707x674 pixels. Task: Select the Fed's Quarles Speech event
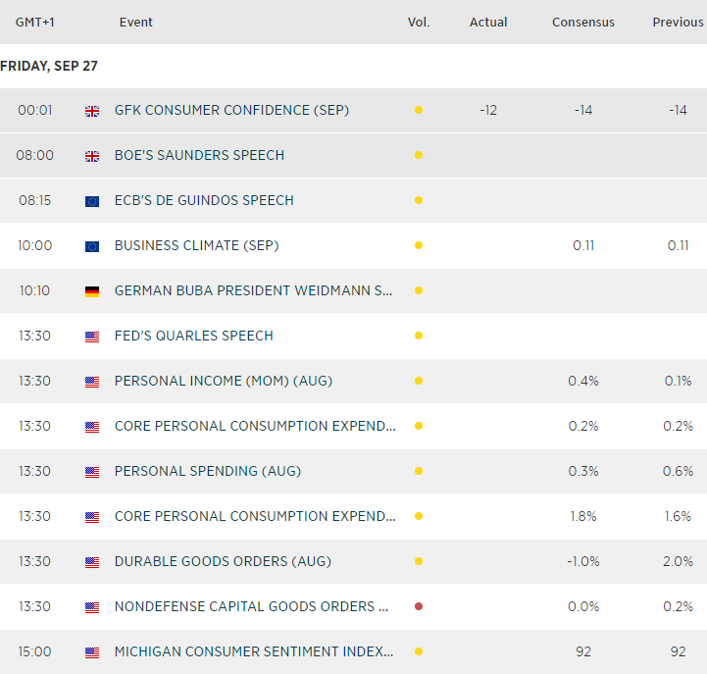(x=193, y=336)
